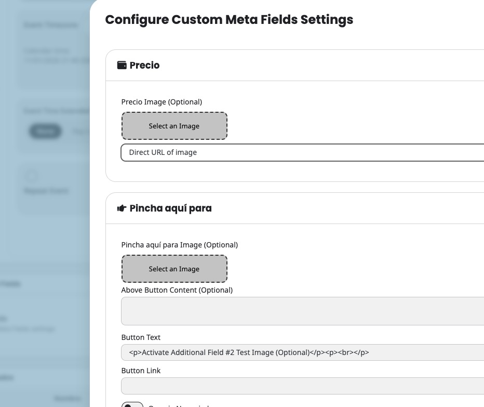The height and width of the screenshot is (407, 484).
Task: Click the wallet icon beside Precio
Action: (x=122, y=65)
